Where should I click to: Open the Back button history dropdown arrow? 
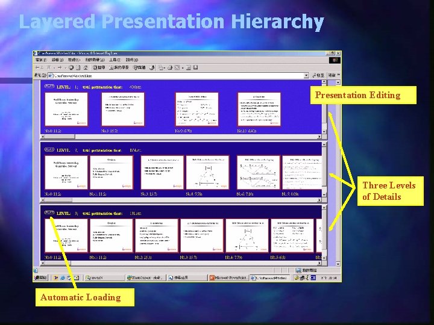coord(54,67)
